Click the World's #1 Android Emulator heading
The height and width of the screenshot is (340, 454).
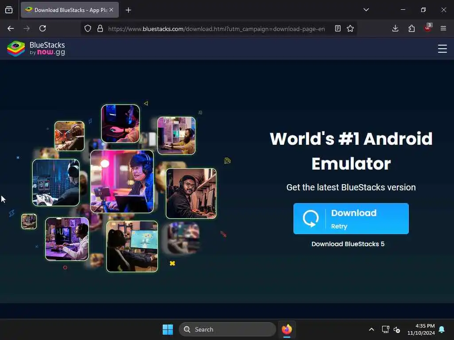[351, 151]
